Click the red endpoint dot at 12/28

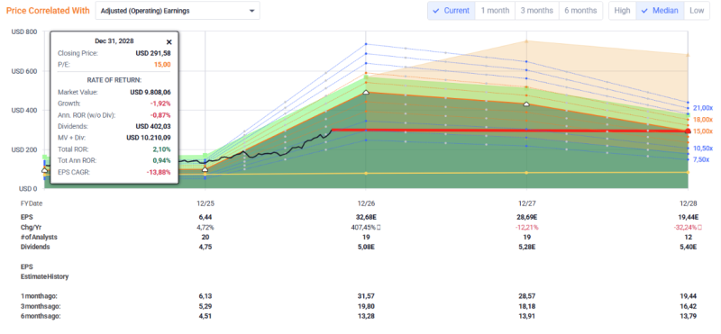688,131
